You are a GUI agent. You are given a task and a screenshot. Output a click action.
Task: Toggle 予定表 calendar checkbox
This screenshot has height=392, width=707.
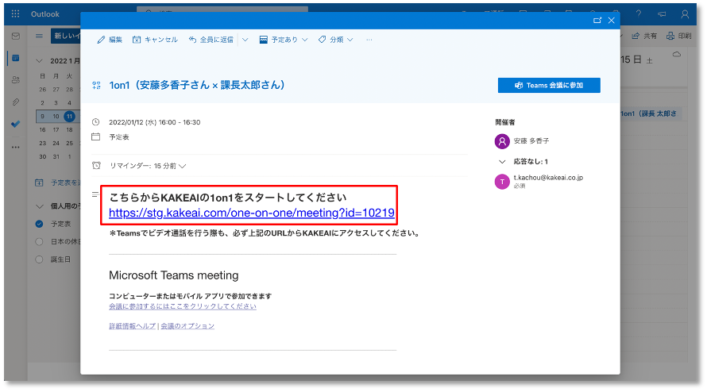click(39, 224)
